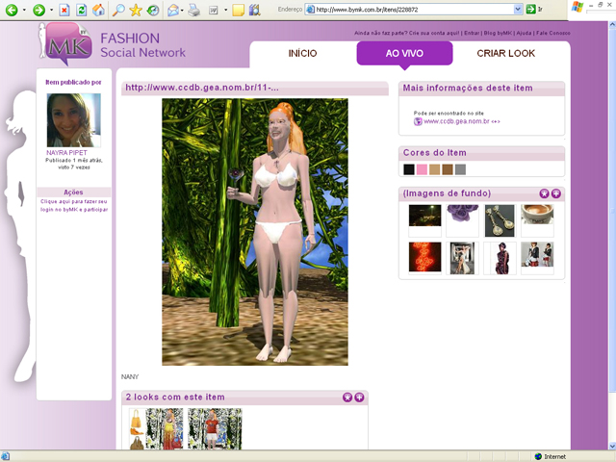Go to the browser Home icon
The height and width of the screenshot is (462, 616).
[98, 10]
